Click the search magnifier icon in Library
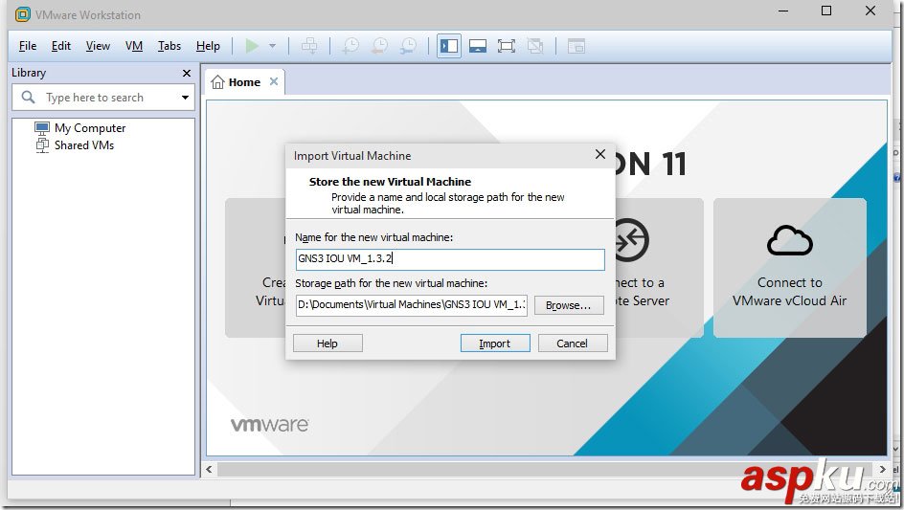This screenshot has height=510, width=904. [28, 97]
